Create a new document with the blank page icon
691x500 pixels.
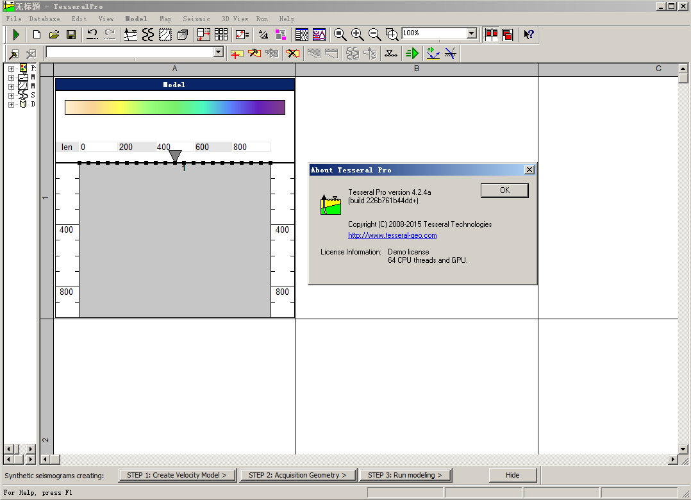37,35
